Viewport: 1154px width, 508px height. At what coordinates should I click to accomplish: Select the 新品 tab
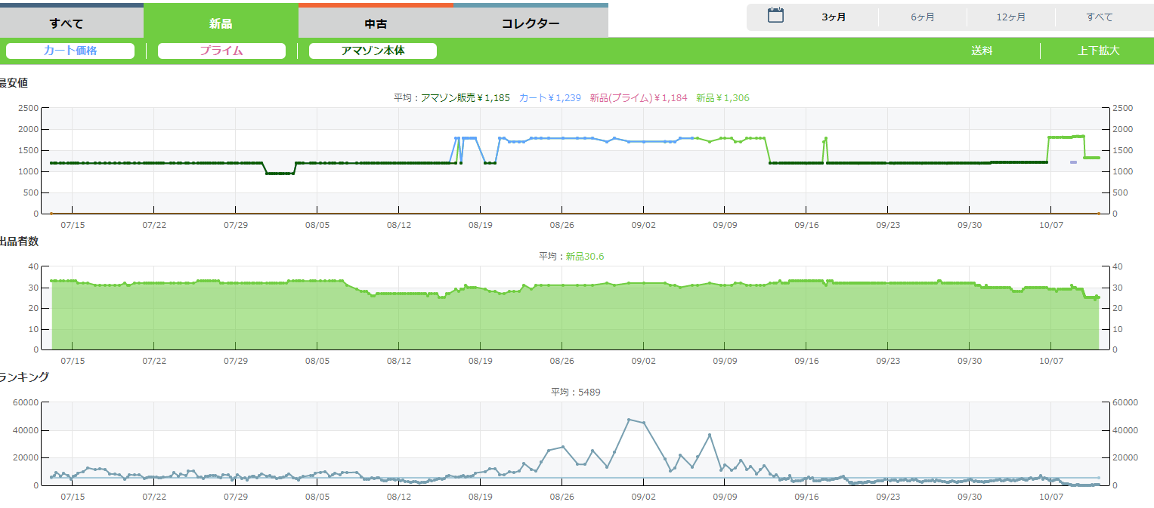click(x=221, y=23)
